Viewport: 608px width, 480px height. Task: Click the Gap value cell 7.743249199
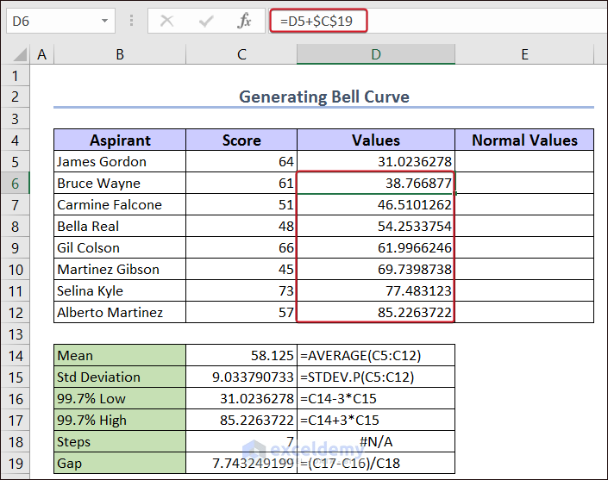[241, 463]
